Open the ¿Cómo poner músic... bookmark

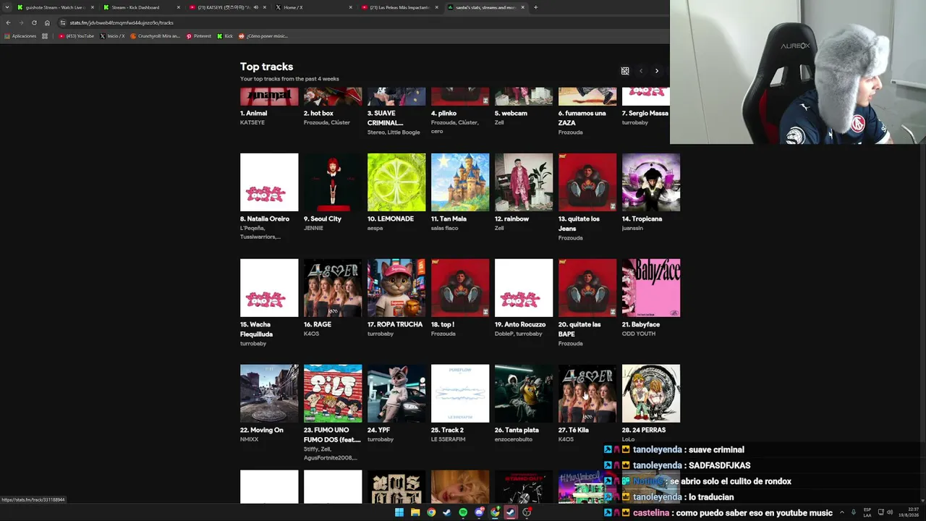[263, 36]
